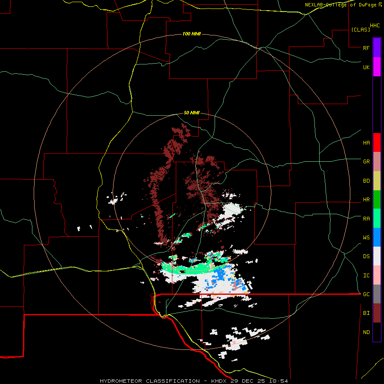Click the HA legend label
This screenshot has height=384, width=384.
(x=366, y=143)
